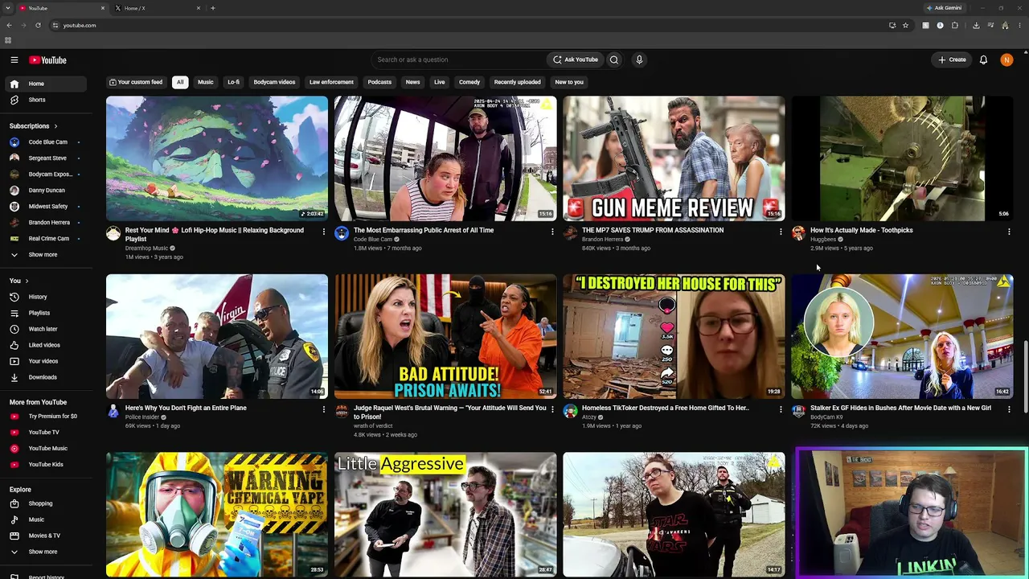Go back in the browser
1029x579 pixels.
click(x=9, y=25)
